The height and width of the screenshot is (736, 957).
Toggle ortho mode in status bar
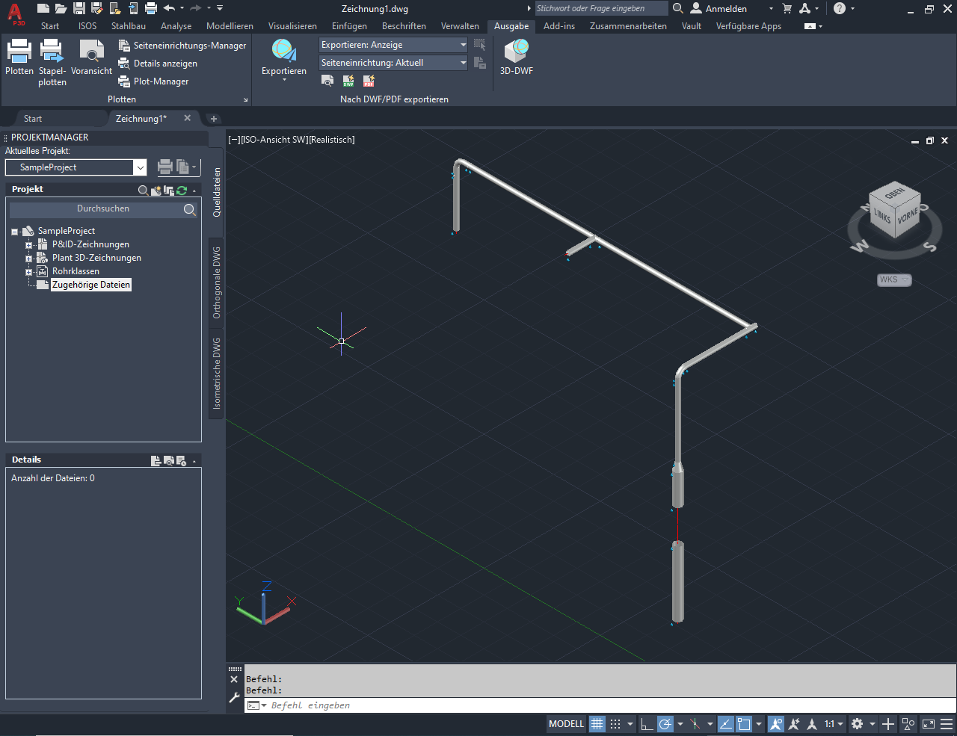647,724
